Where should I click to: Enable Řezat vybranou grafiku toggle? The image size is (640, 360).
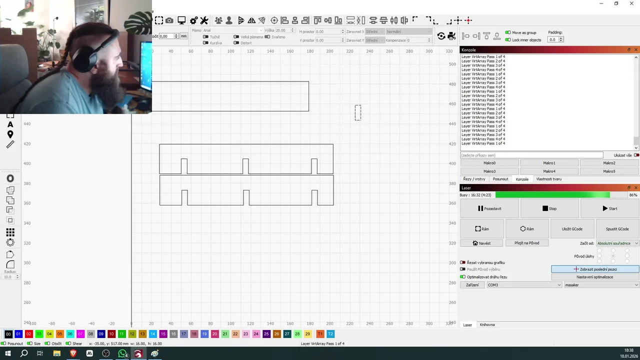coord(463,262)
